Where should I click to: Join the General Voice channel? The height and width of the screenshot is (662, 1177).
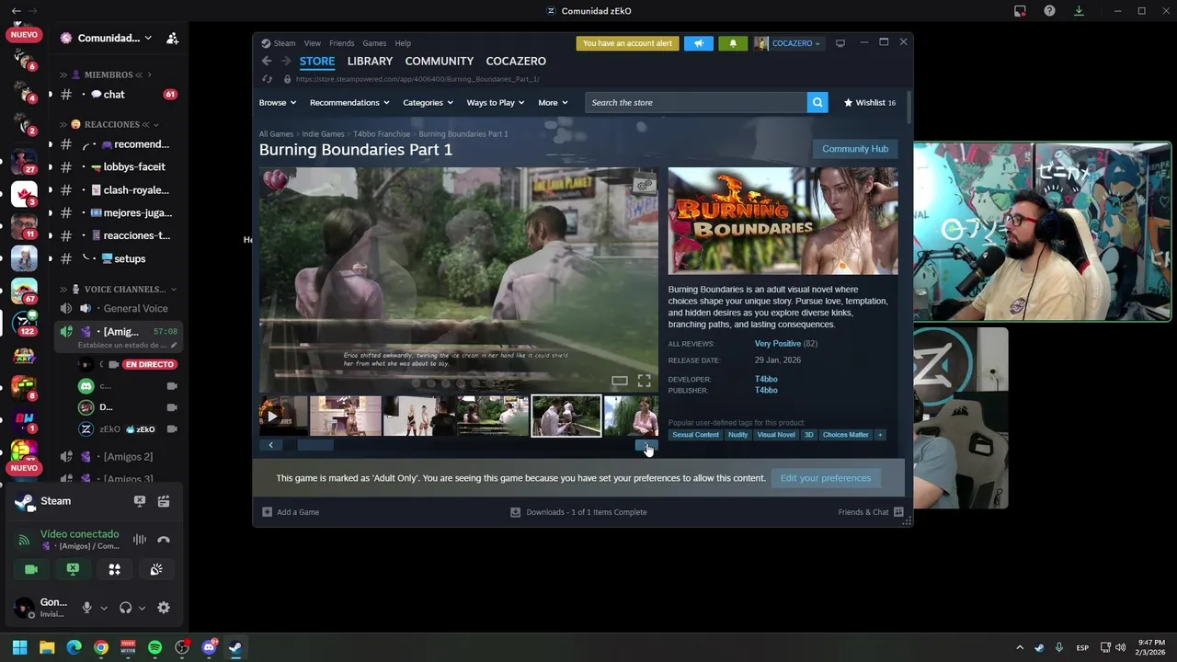coord(120,309)
